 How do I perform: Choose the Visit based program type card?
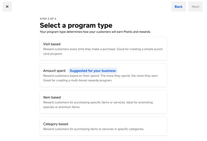click(103, 49)
